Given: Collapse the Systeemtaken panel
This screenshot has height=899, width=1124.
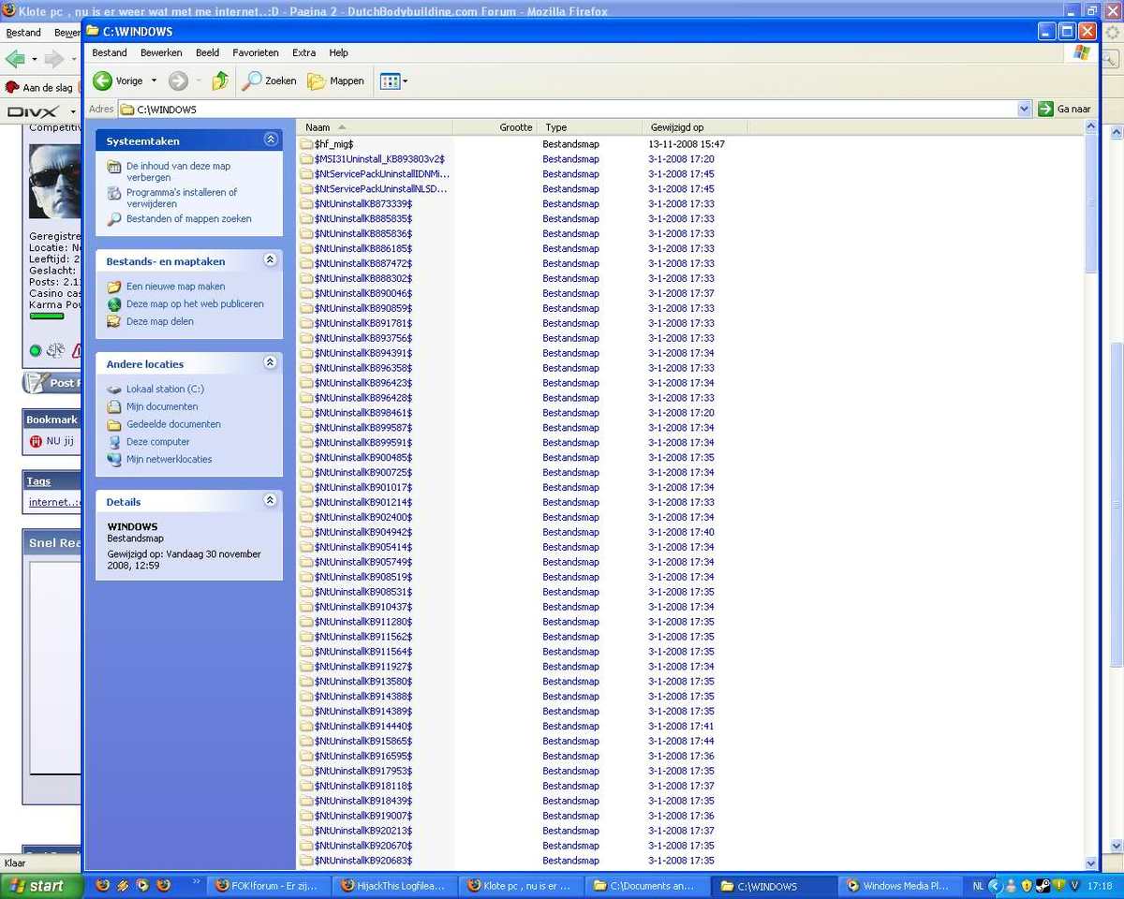Looking at the screenshot, I should click(x=271, y=140).
